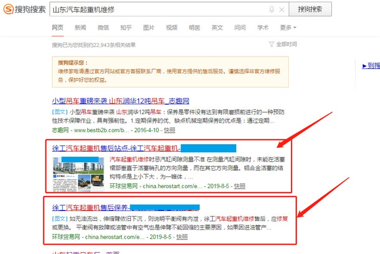Open result 小型吊车重磅来袭 山东润华12吨吊车_志趣网
Viewport: 380px width, 254px height.
pos(121,101)
